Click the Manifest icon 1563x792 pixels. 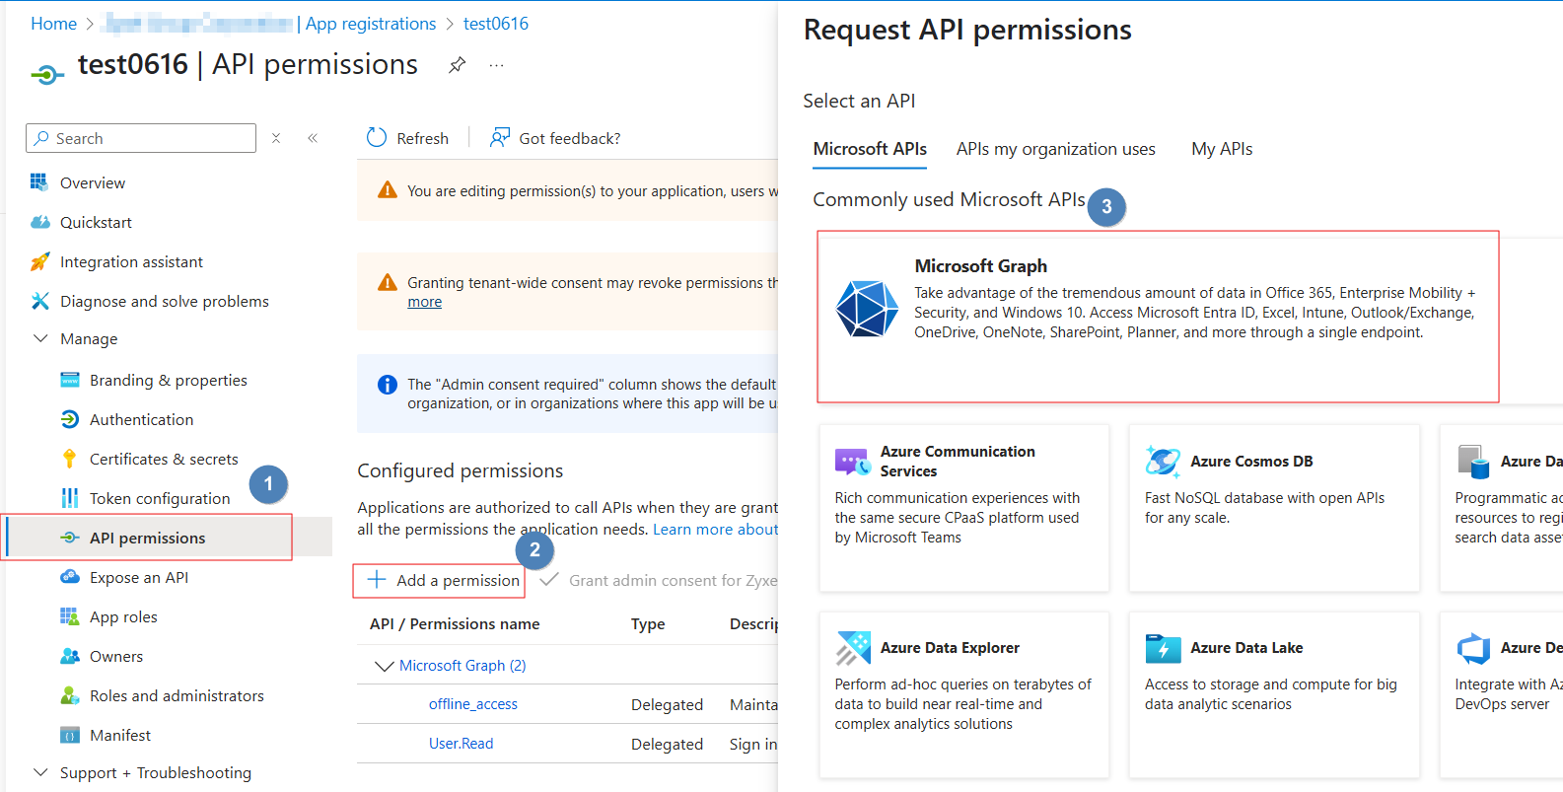69,735
